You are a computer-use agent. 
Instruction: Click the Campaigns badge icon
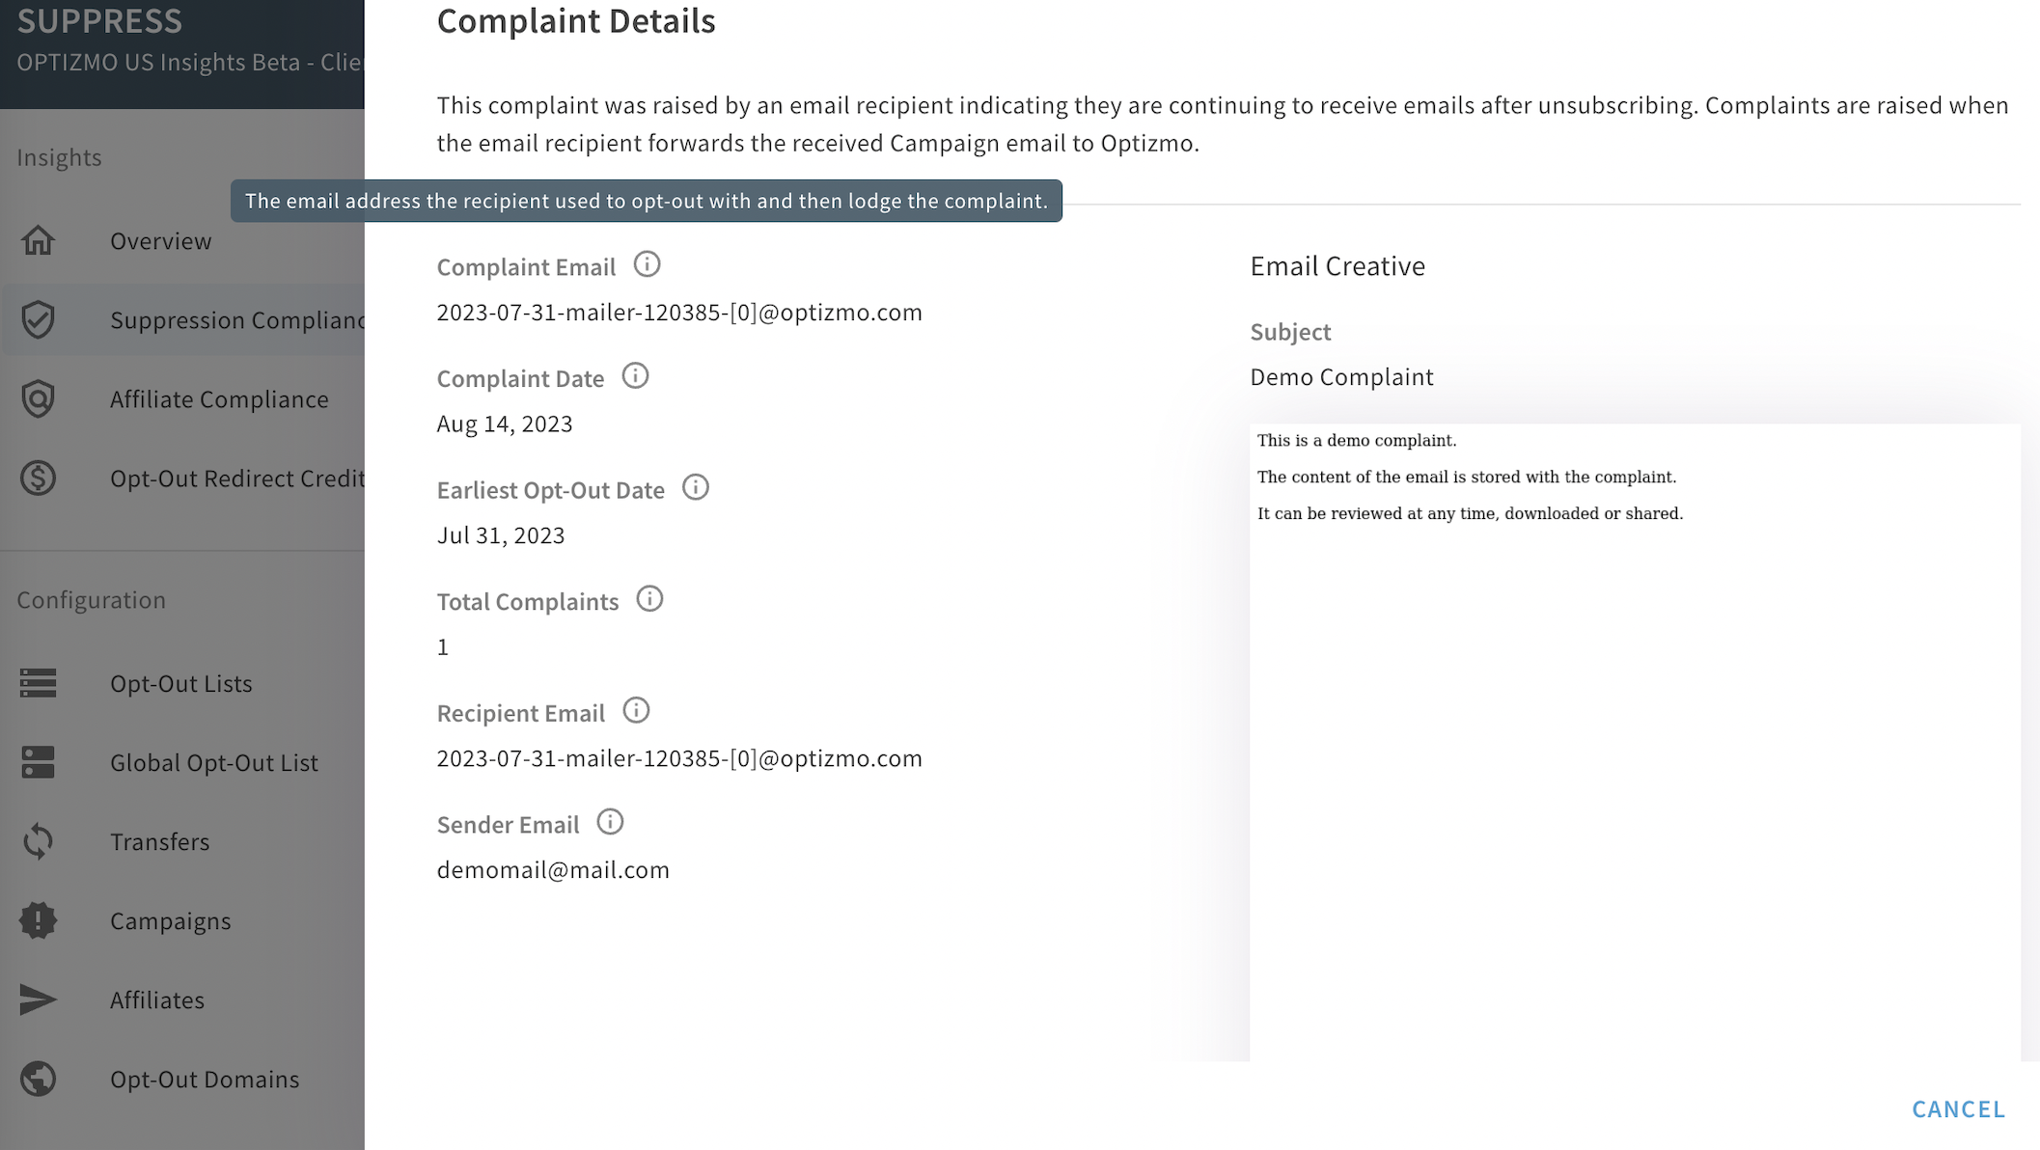click(39, 920)
